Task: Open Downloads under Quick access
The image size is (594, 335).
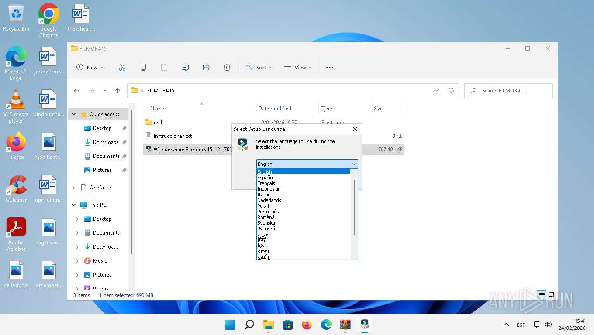Action: click(106, 142)
